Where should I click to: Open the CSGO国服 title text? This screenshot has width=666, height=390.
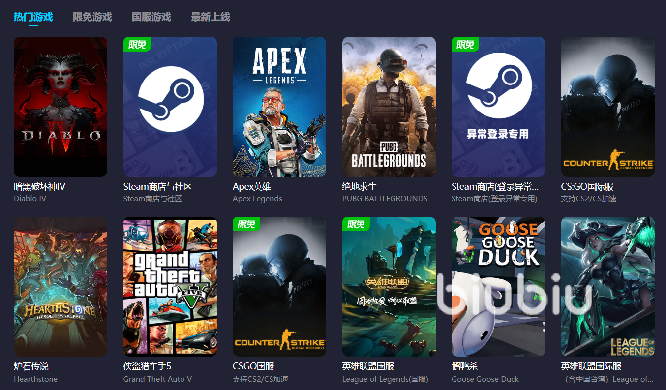pos(253,366)
